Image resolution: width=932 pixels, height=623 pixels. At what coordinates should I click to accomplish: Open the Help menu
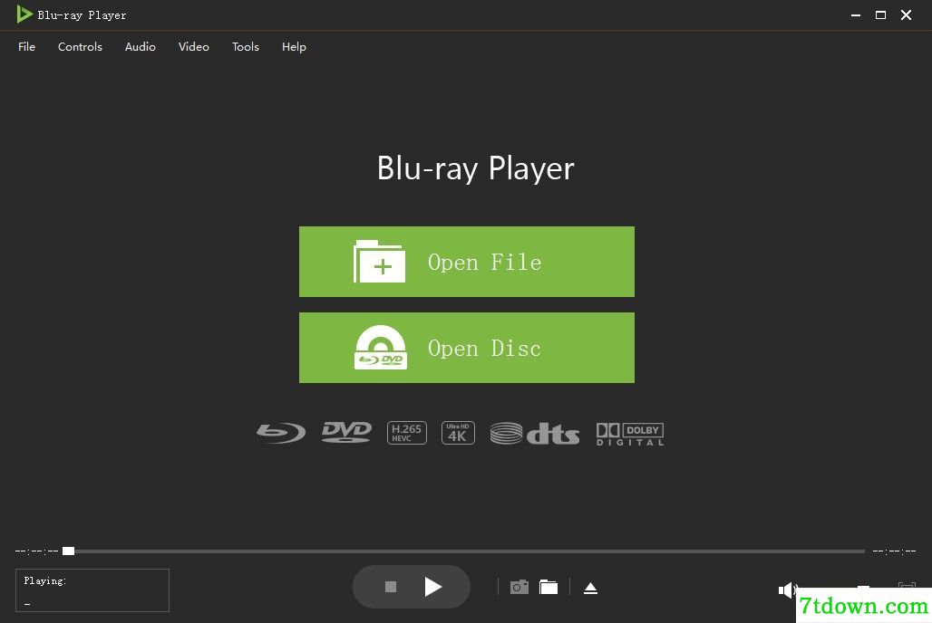(x=294, y=47)
